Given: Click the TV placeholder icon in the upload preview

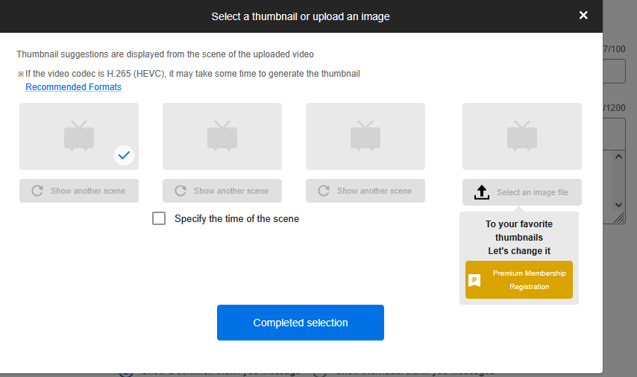Looking at the screenshot, I should coord(522,136).
